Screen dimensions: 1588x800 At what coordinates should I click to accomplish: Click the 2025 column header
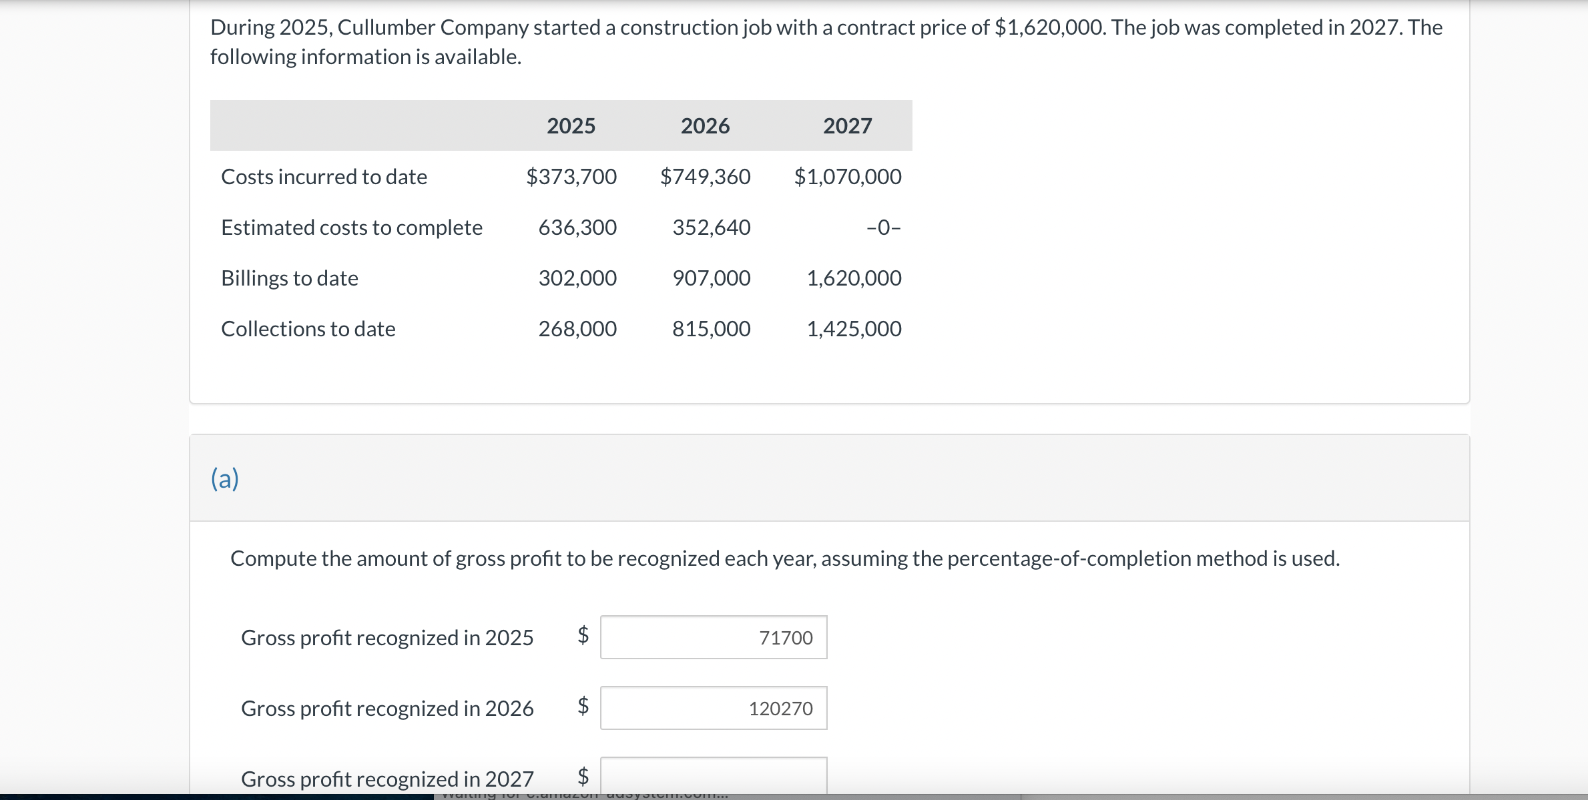click(x=571, y=125)
